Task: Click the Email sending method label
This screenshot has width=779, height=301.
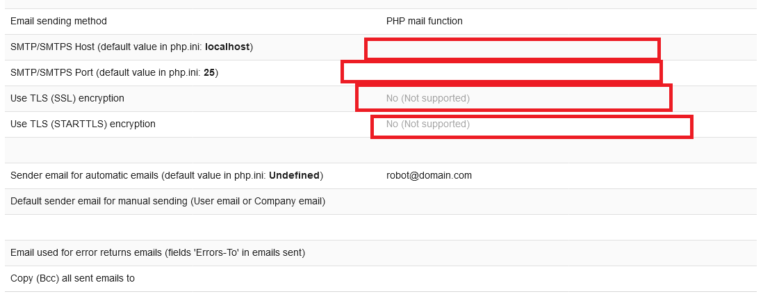Action: [x=58, y=22]
